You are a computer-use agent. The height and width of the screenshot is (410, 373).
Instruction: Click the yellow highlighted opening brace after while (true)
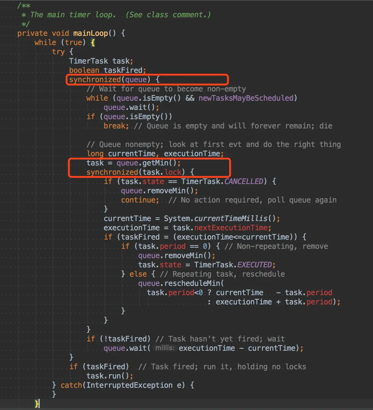coord(93,43)
